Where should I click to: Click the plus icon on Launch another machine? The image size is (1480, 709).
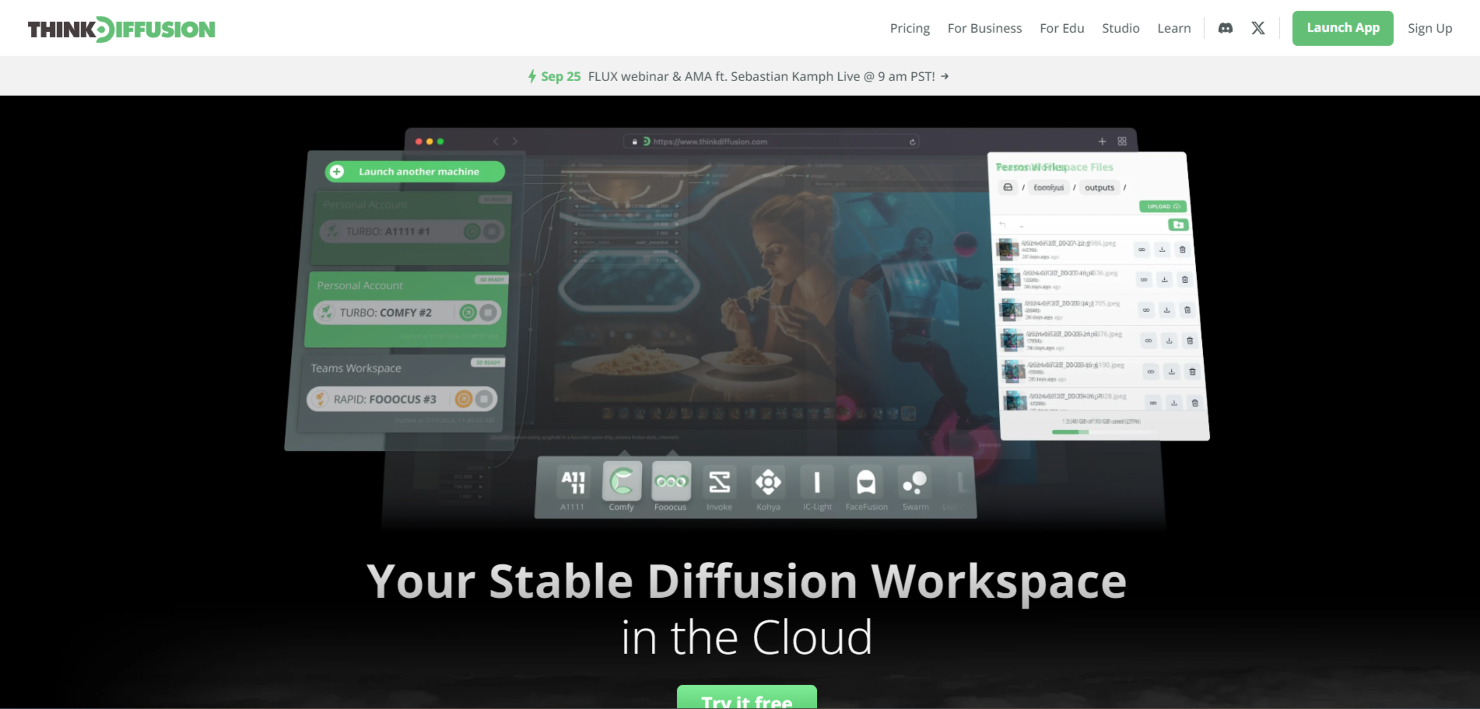[337, 171]
